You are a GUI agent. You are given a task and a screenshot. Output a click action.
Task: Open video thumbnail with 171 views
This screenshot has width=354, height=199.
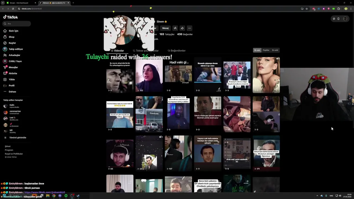[x=266, y=153]
